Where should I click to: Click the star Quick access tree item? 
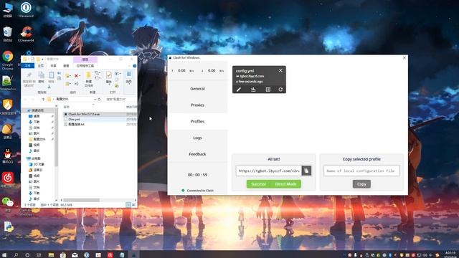(x=37, y=110)
